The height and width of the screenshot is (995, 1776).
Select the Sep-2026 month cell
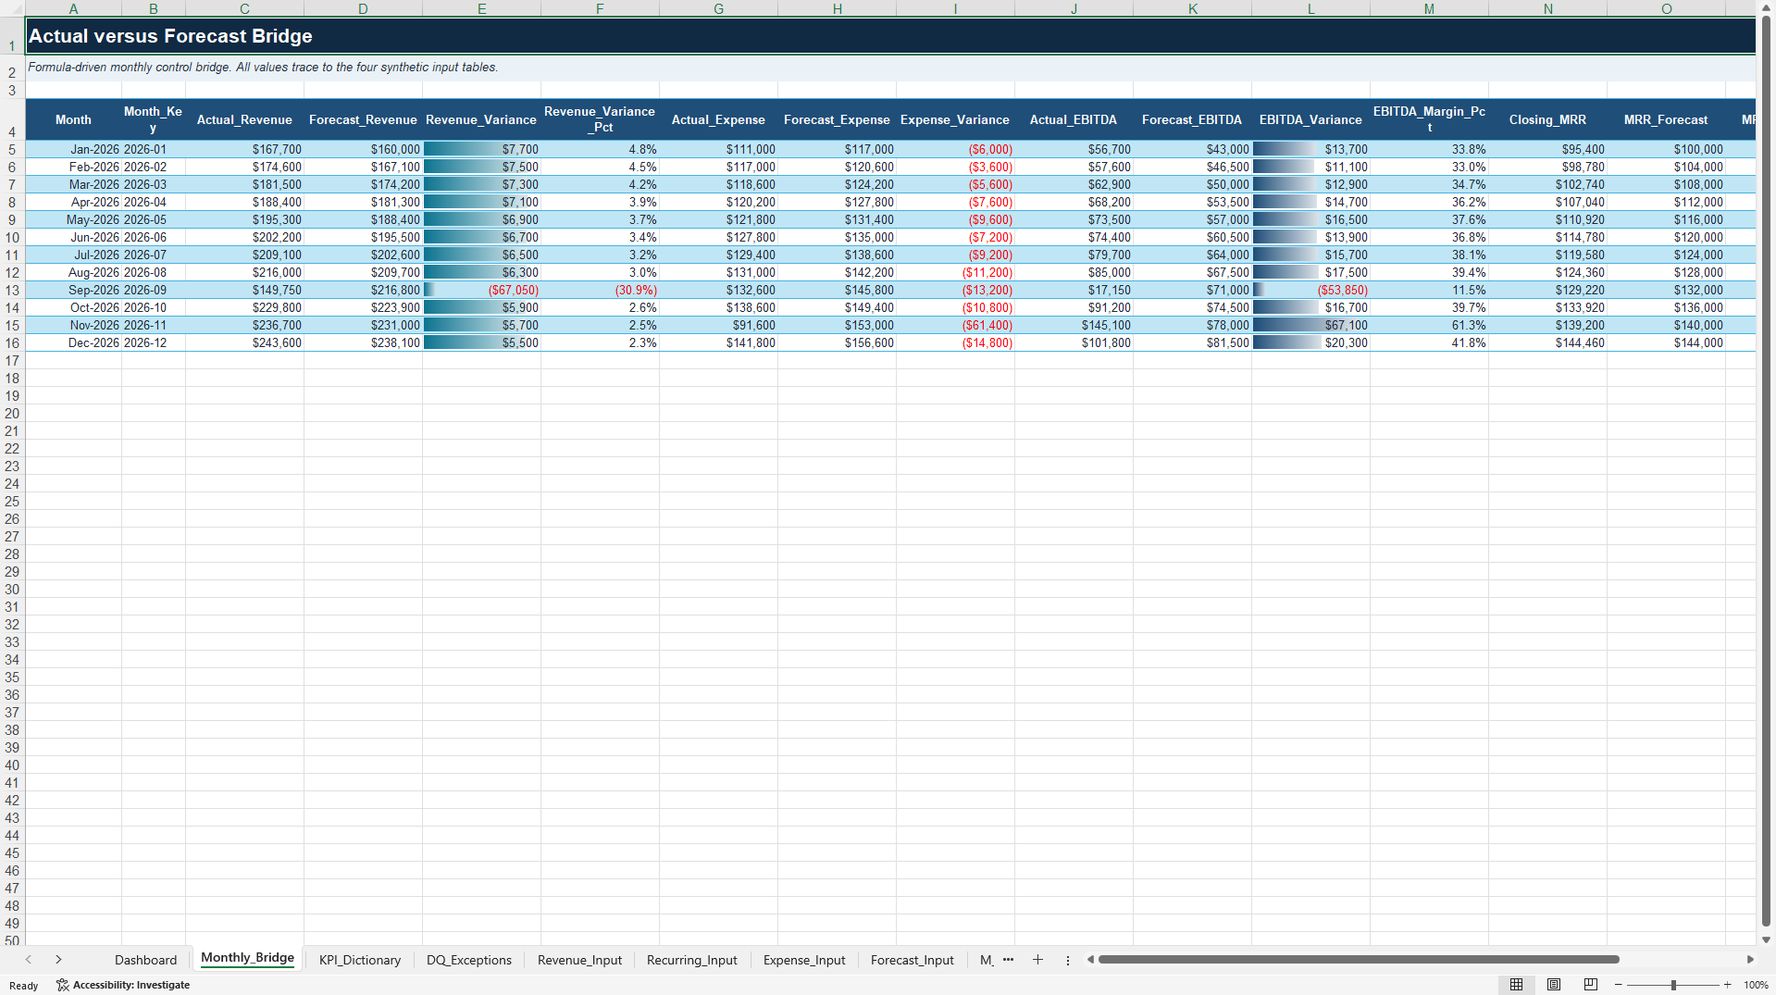pos(73,290)
